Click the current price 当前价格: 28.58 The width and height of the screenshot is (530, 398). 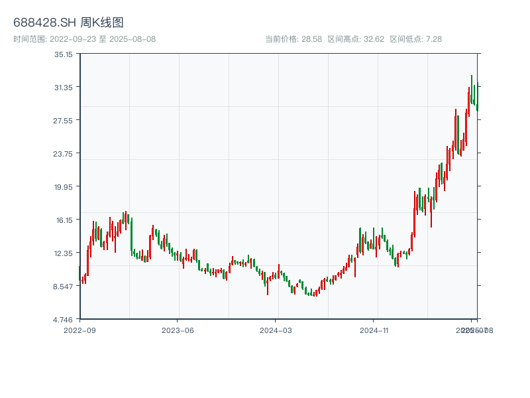coord(293,39)
